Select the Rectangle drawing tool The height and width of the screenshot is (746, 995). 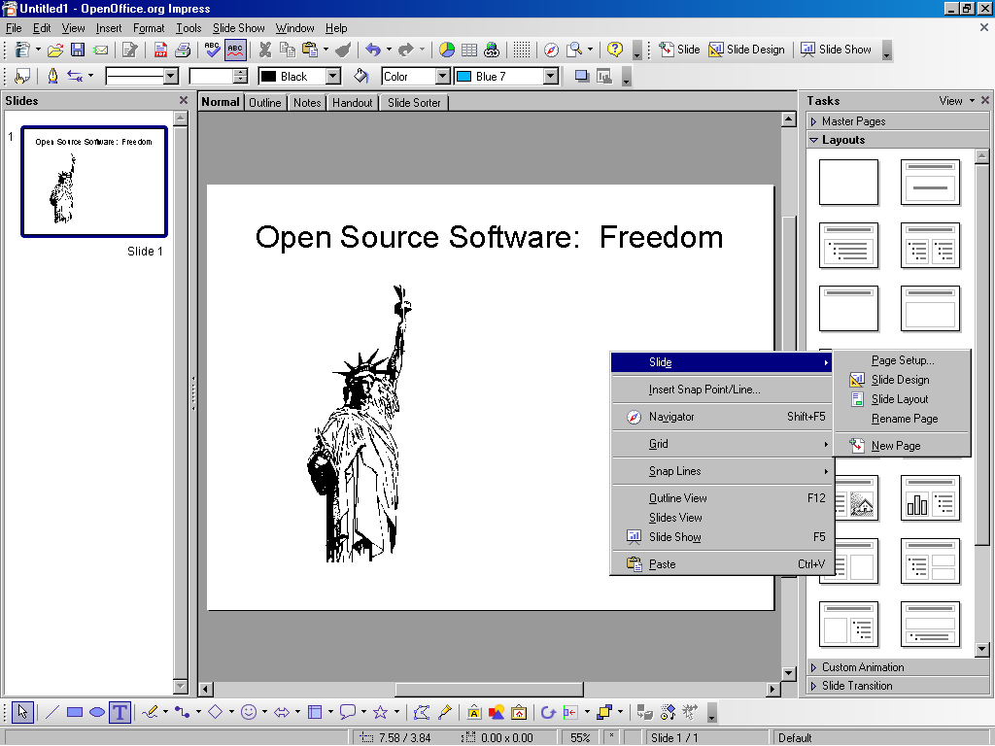[x=75, y=712]
